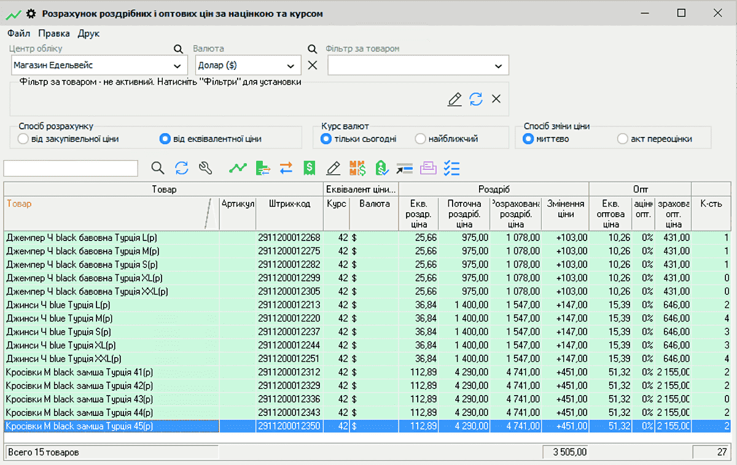Open the 'Центр обліку' dropdown
The image size is (737, 465).
(177, 66)
